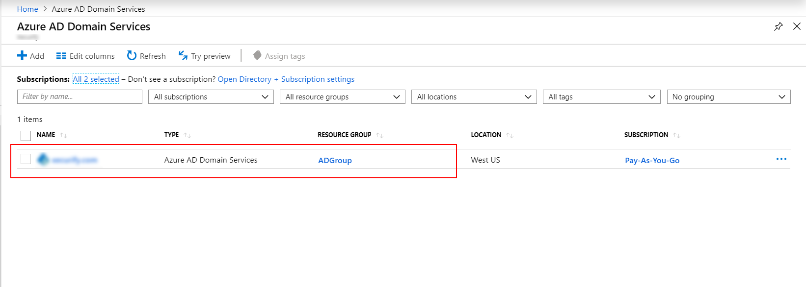Sort by the NAME column arrows
Screen dimensions: 806x287
(64, 135)
